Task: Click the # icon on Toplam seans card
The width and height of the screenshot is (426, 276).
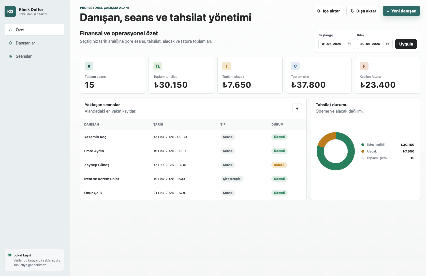Action: point(89,66)
